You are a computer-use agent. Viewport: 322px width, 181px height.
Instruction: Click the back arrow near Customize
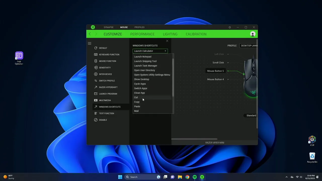[90, 34]
